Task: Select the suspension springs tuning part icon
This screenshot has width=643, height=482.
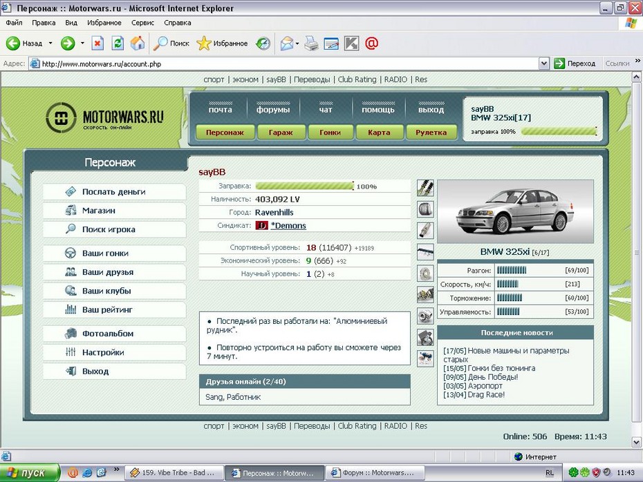Action: (425, 188)
